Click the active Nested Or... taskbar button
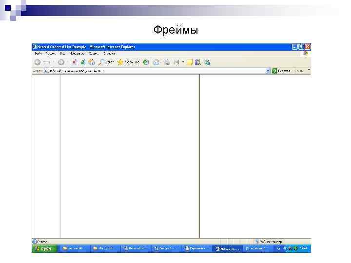This screenshot has height=263, width=351. (x=227, y=248)
